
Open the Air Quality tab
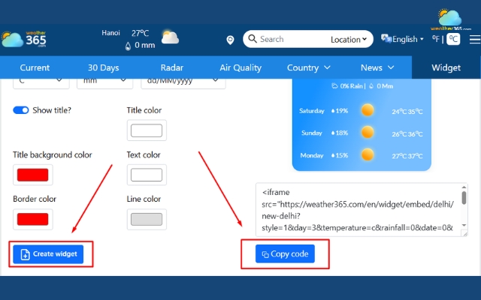pyautogui.click(x=240, y=67)
